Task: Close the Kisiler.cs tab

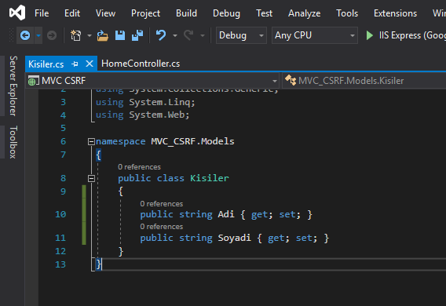Action: (x=90, y=64)
